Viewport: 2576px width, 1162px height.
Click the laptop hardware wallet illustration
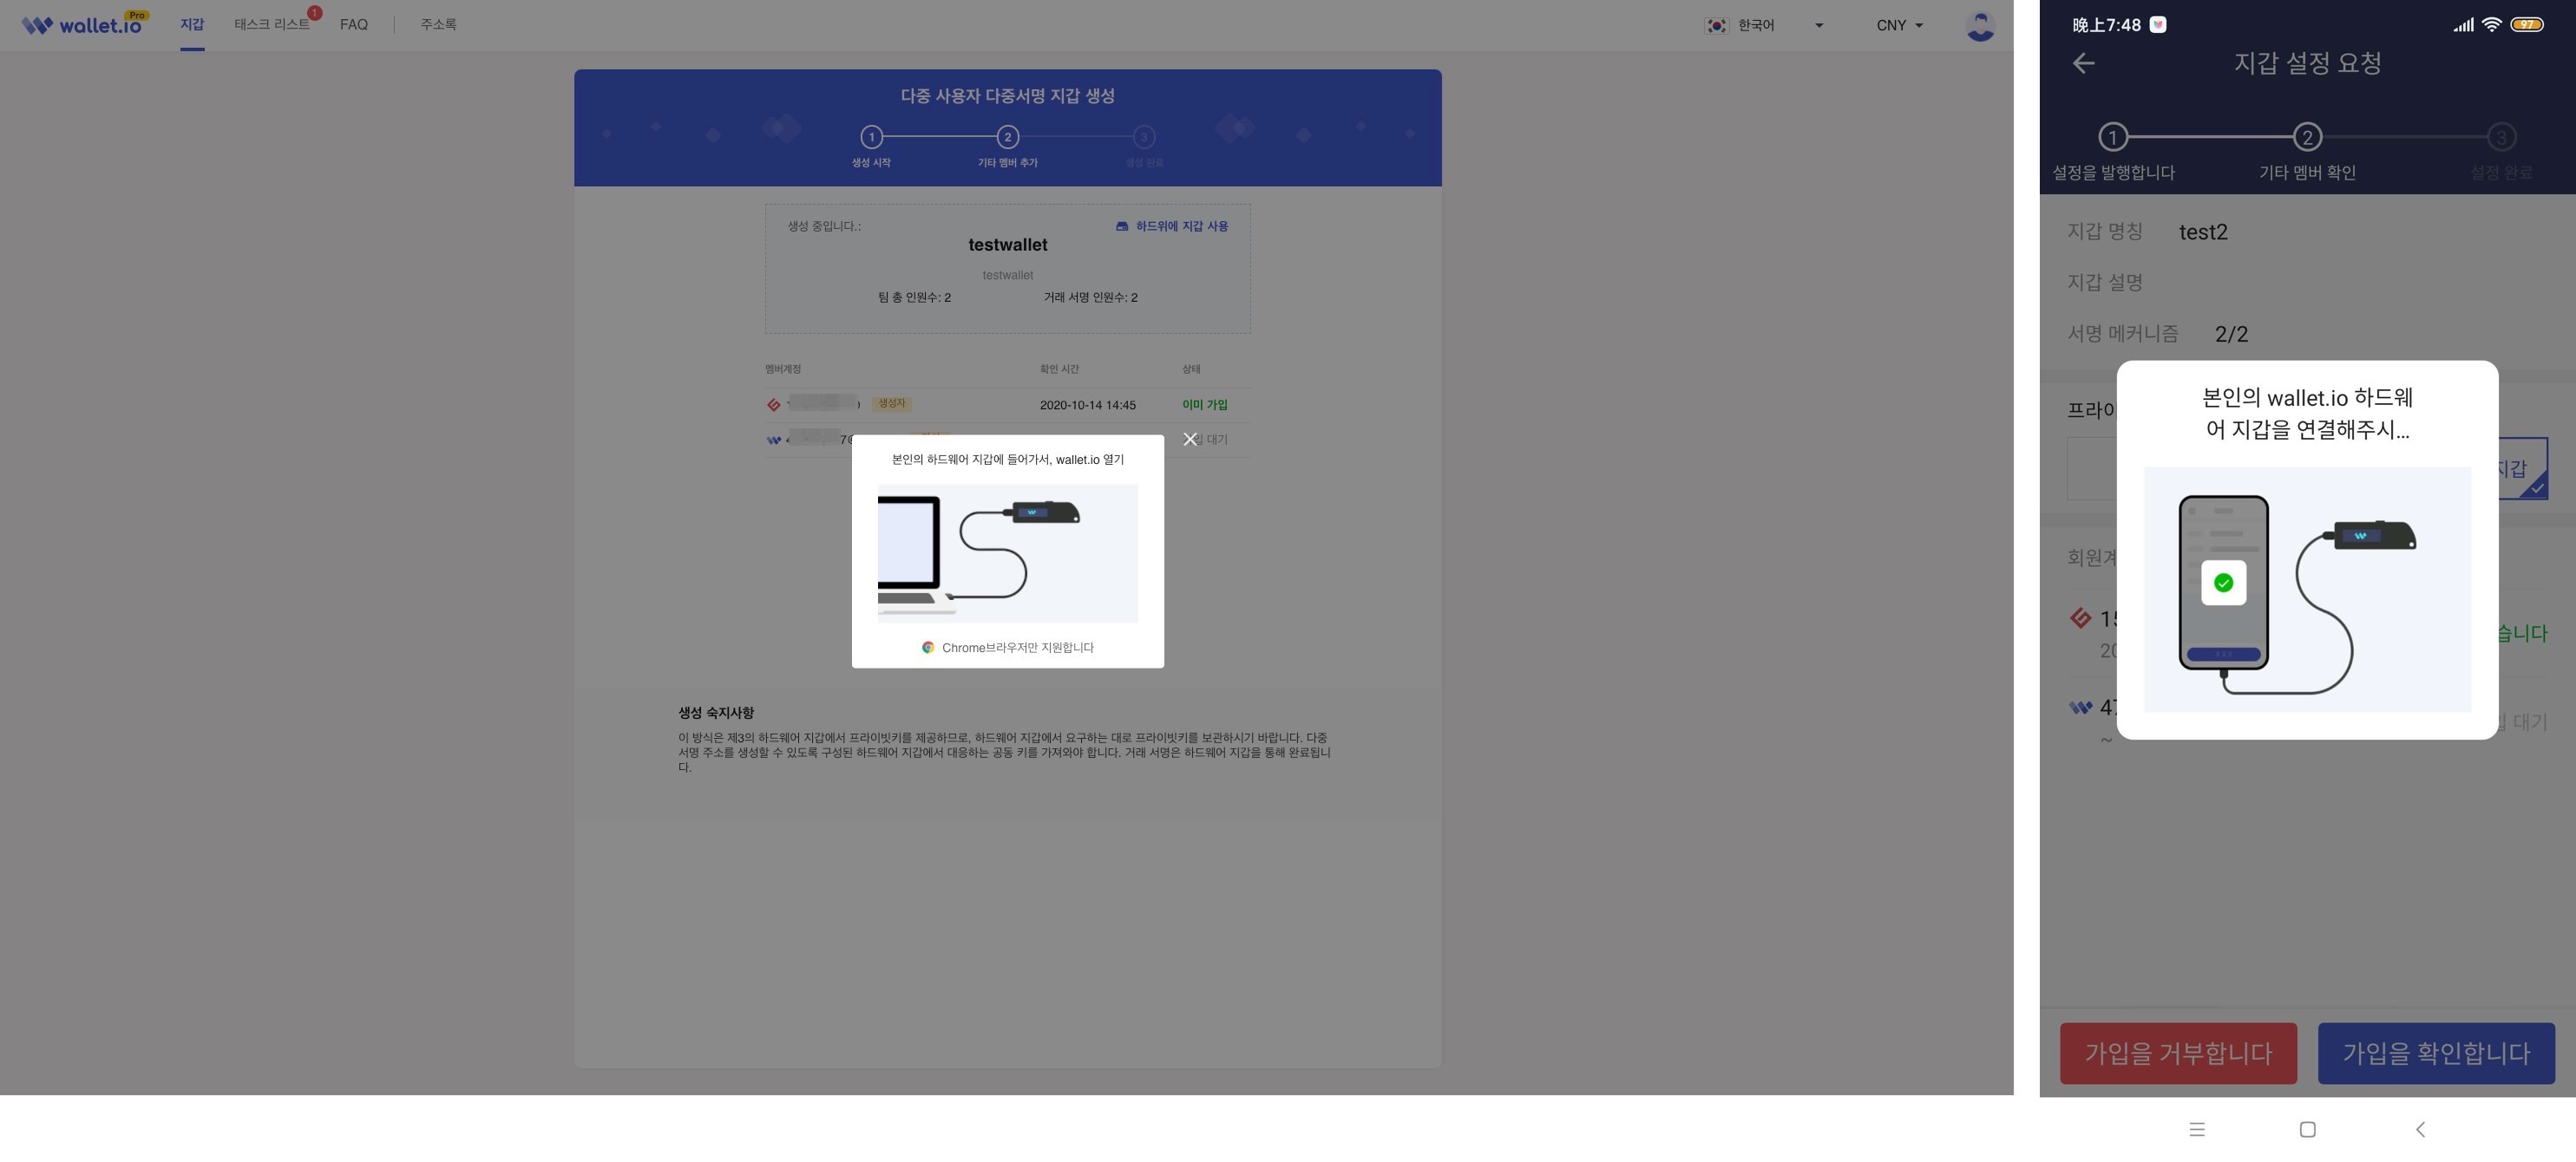[1007, 552]
